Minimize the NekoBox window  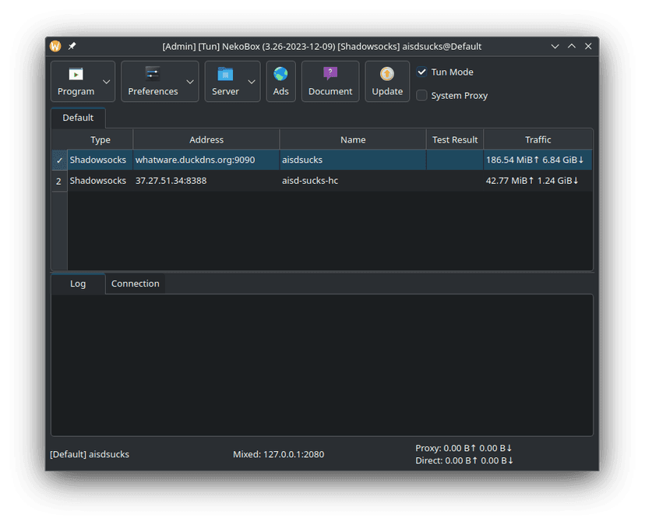coord(555,46)
